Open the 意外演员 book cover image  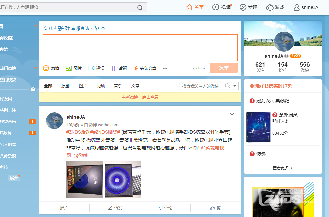coord(258,127)
